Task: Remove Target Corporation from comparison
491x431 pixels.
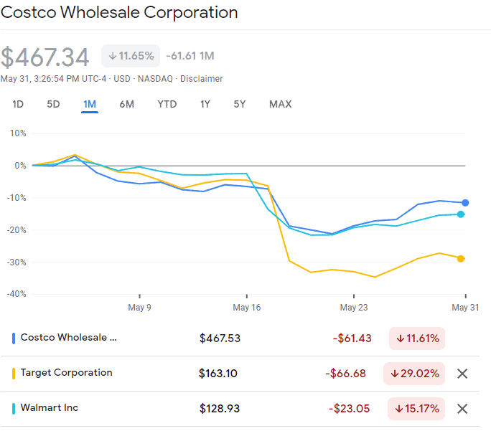Action: (x=462, y=374)
